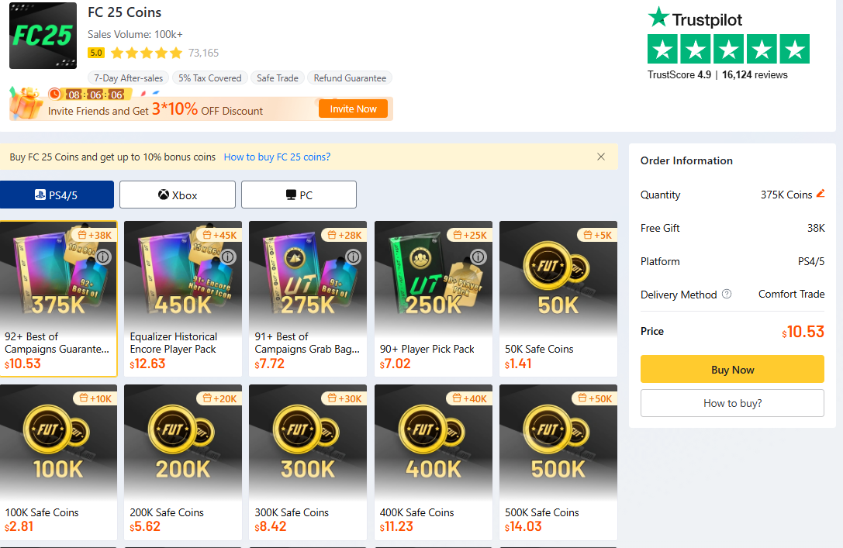Click the $12.63 price label
This screenshot has width=843, height=548.
147,364
